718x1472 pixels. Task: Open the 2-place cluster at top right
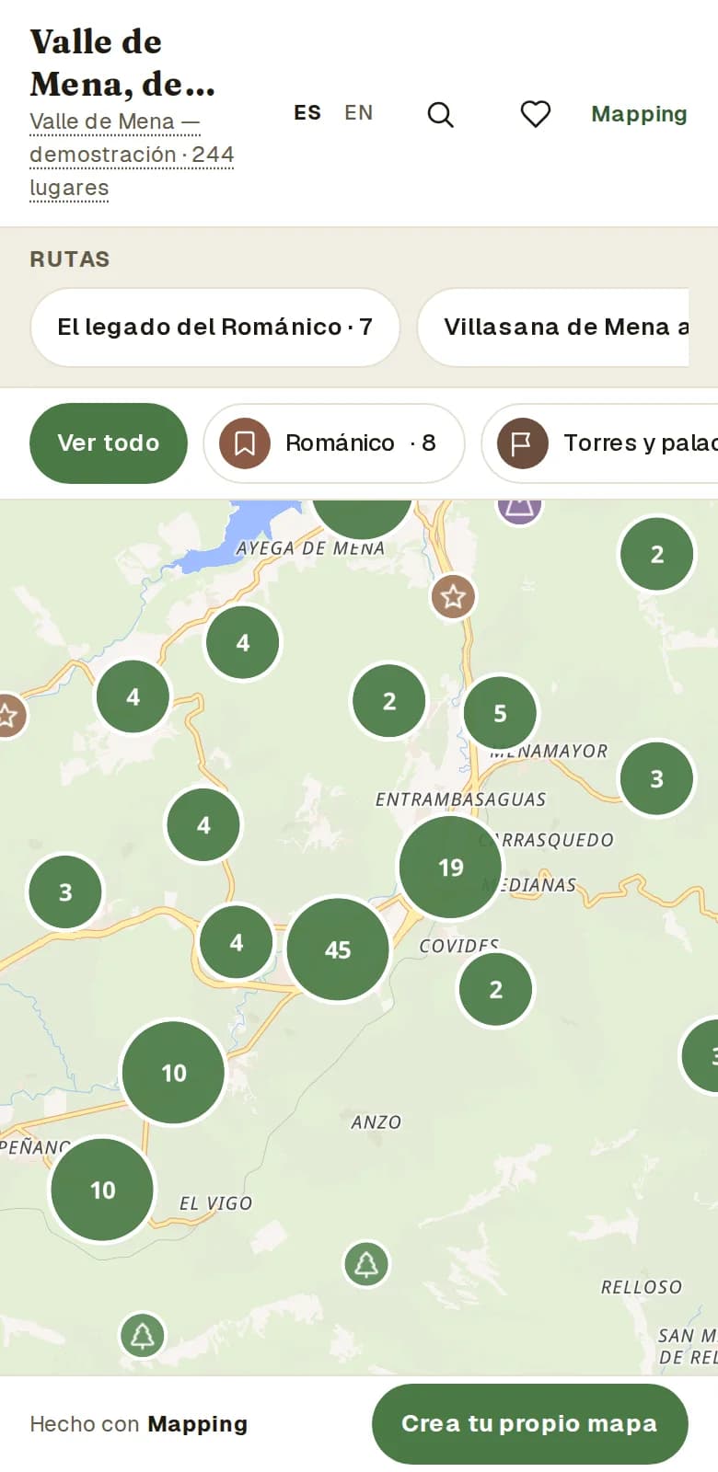[x=657, y=554]
